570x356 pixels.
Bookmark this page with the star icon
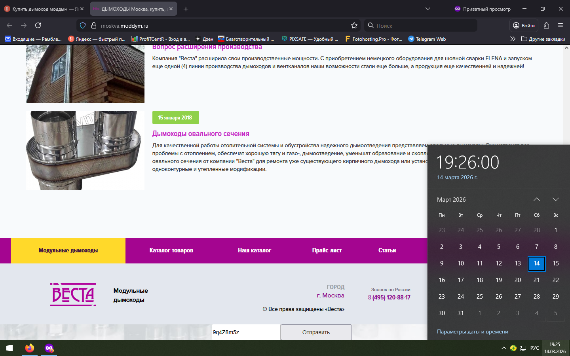click(x=354, y=25)
